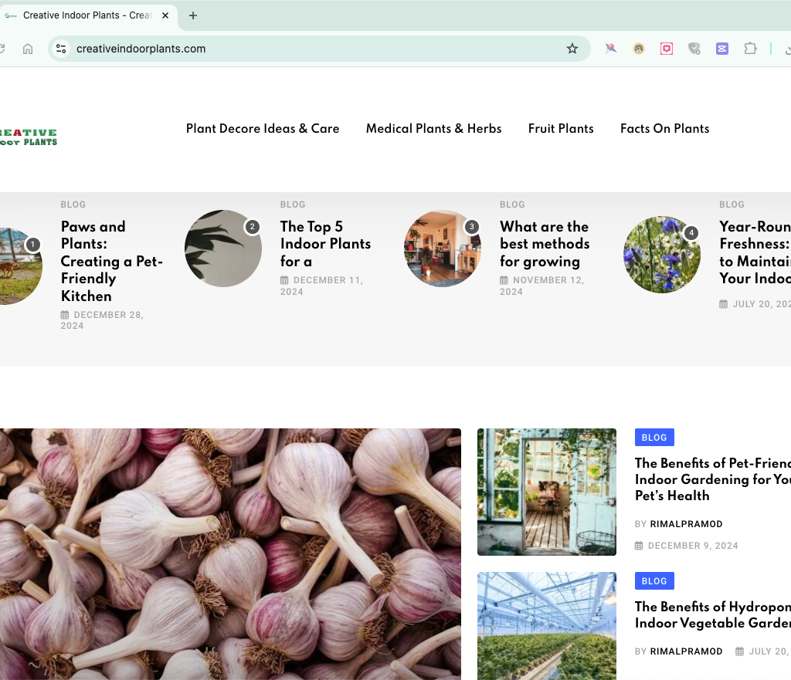The height and width of the screenshot is (680, 791).
Task: Open site information icon beside URL
Action: [61, 49]
